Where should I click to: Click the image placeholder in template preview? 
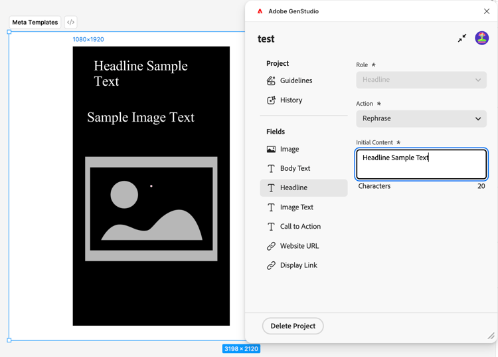[151, 209]
